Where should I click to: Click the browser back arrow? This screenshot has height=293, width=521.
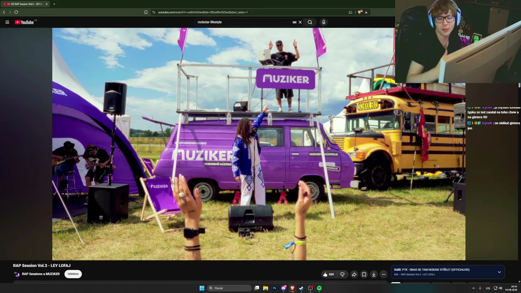click(4, 12)
